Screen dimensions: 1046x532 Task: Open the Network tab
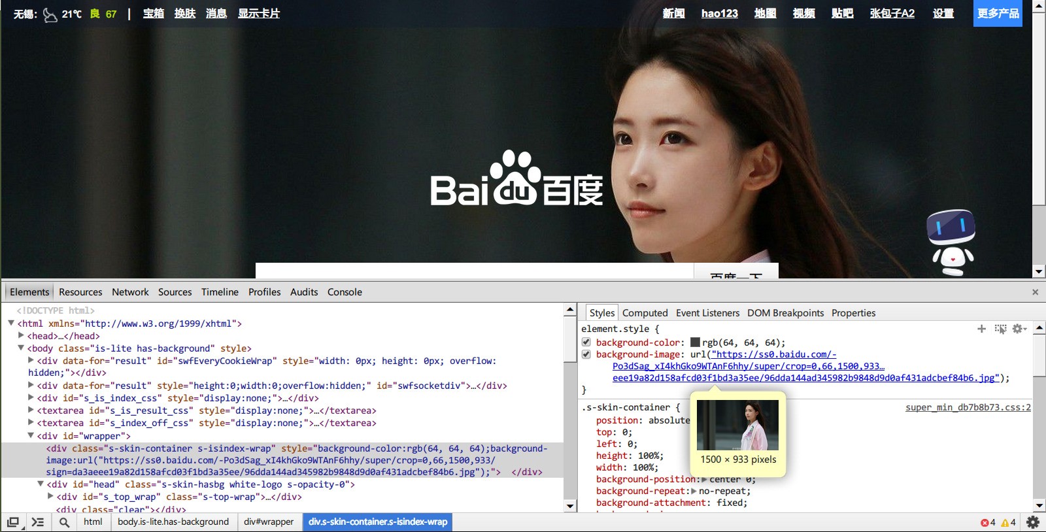coord(130,292)
